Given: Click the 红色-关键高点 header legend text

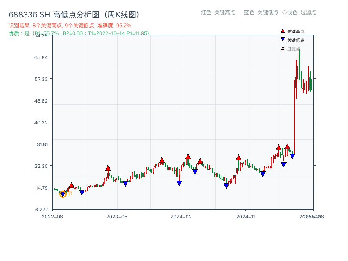Looking at the screenshot, I should 218,13.
